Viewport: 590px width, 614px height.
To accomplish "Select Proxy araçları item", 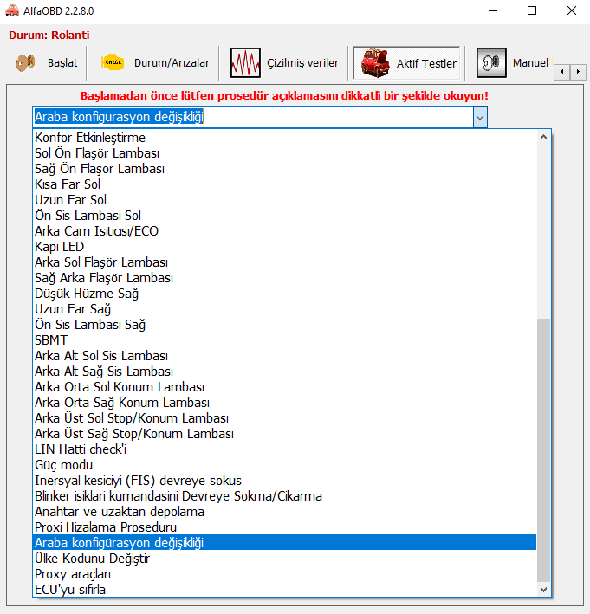I will pyautogui.click(x=73, y=574).
